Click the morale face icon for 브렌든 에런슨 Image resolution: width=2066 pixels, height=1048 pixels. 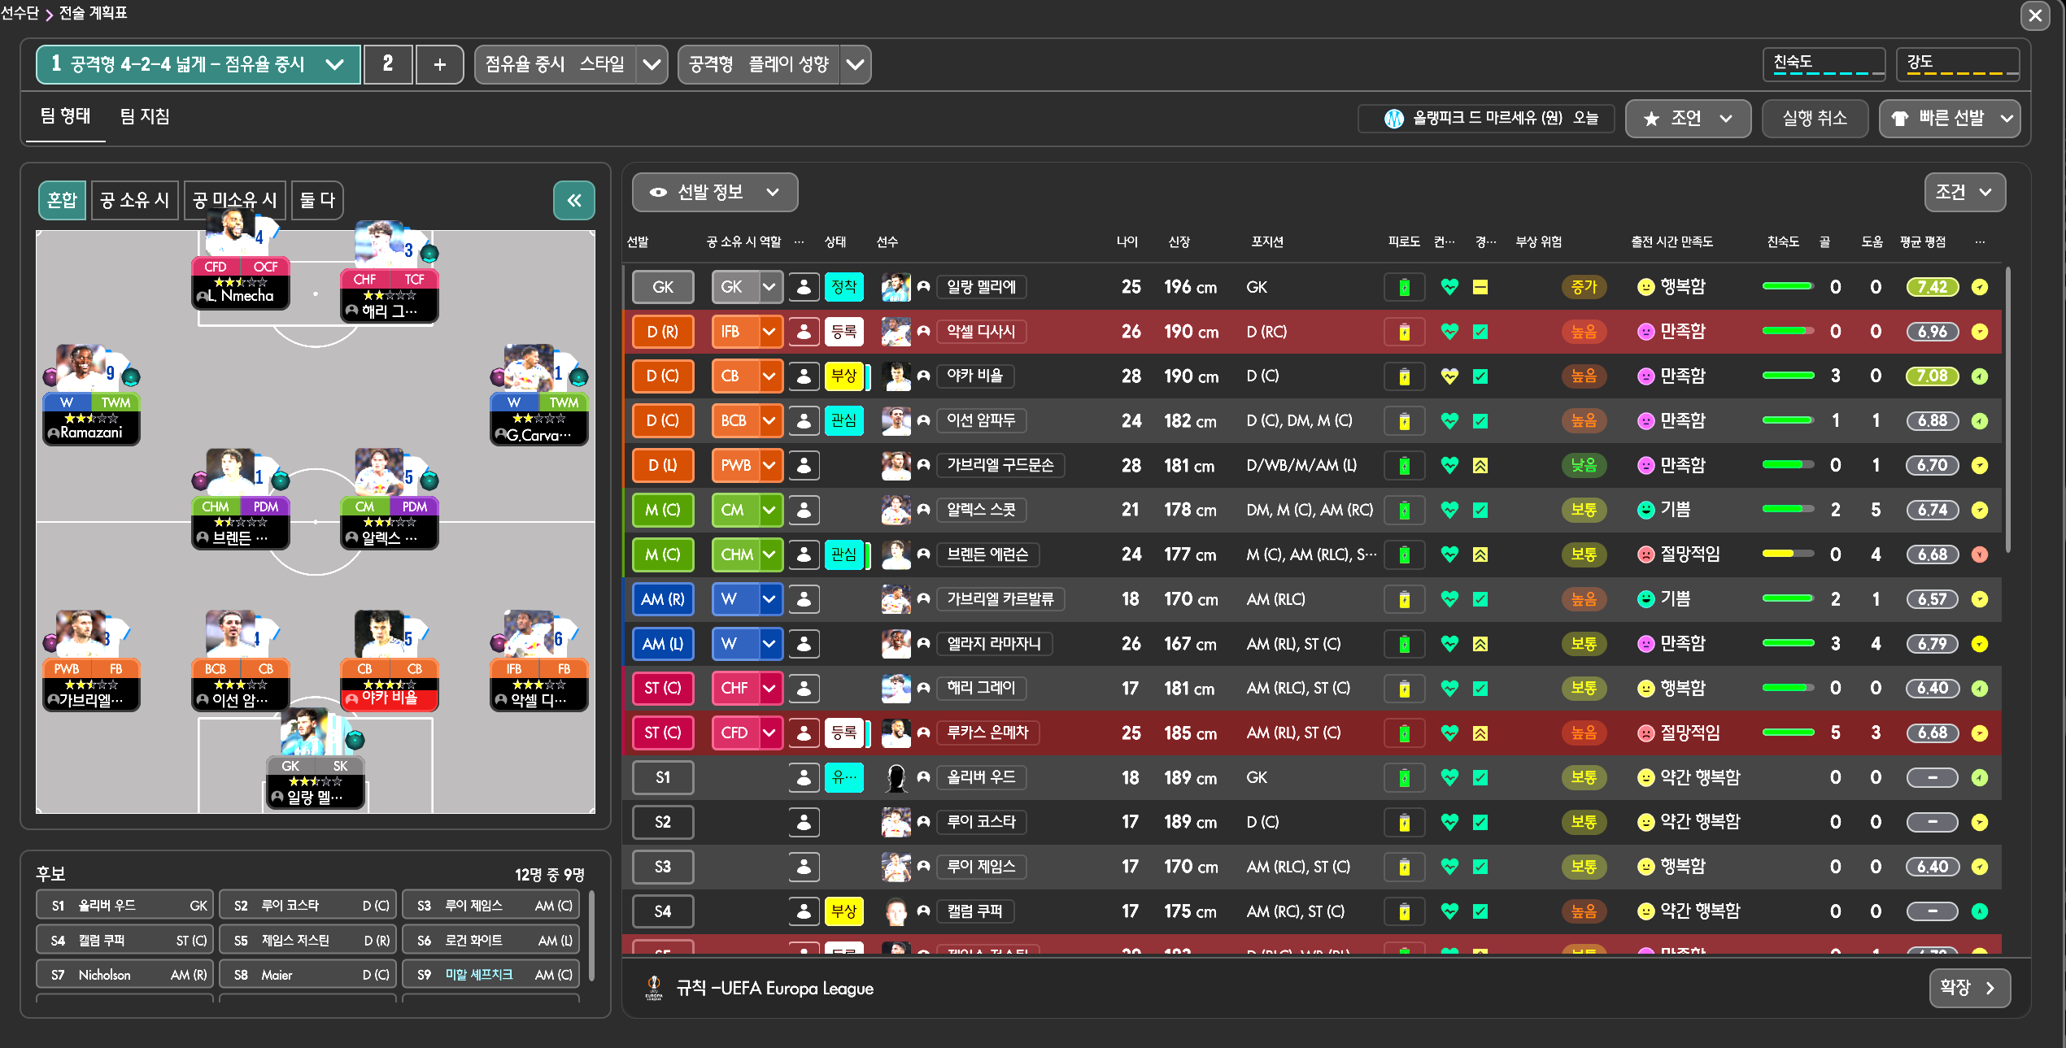point(1646,554)
